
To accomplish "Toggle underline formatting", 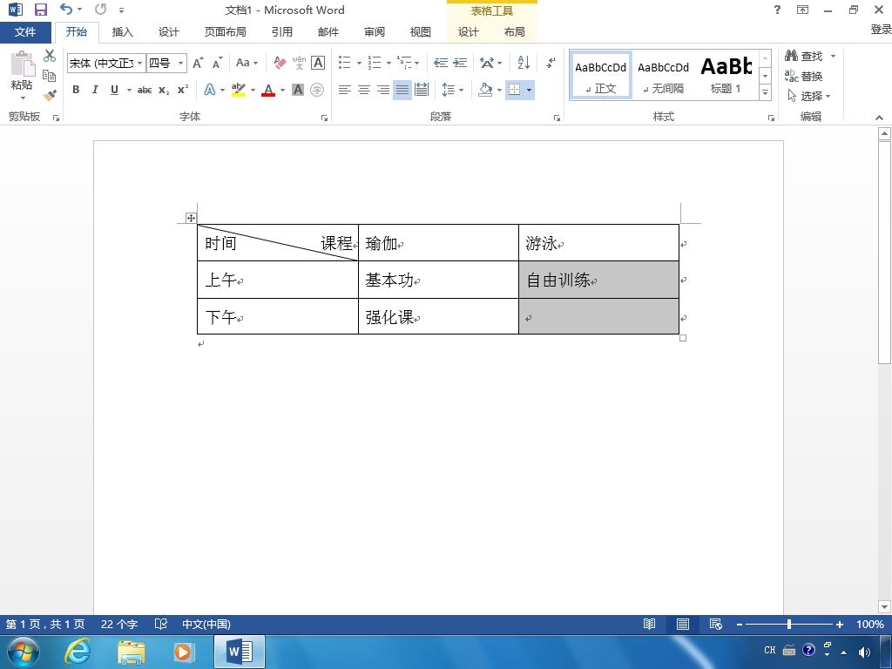I will (114, 90).
